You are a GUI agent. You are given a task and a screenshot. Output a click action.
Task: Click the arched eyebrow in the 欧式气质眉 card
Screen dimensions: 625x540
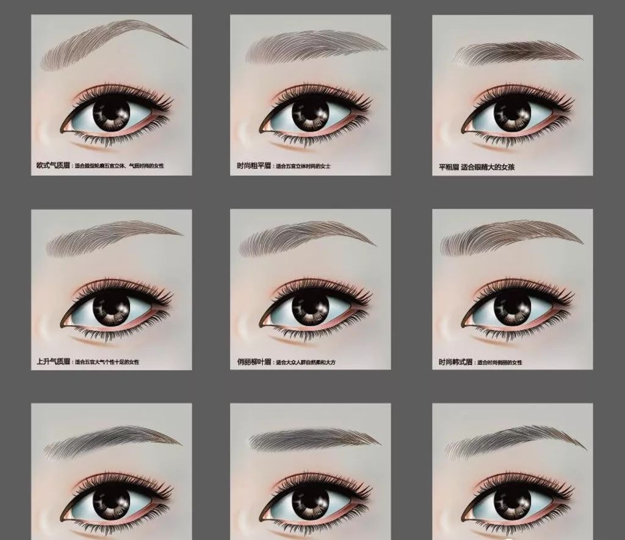[x=113, y=41]
